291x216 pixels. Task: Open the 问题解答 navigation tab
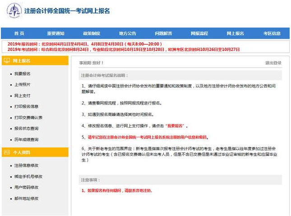coord(163,33)
